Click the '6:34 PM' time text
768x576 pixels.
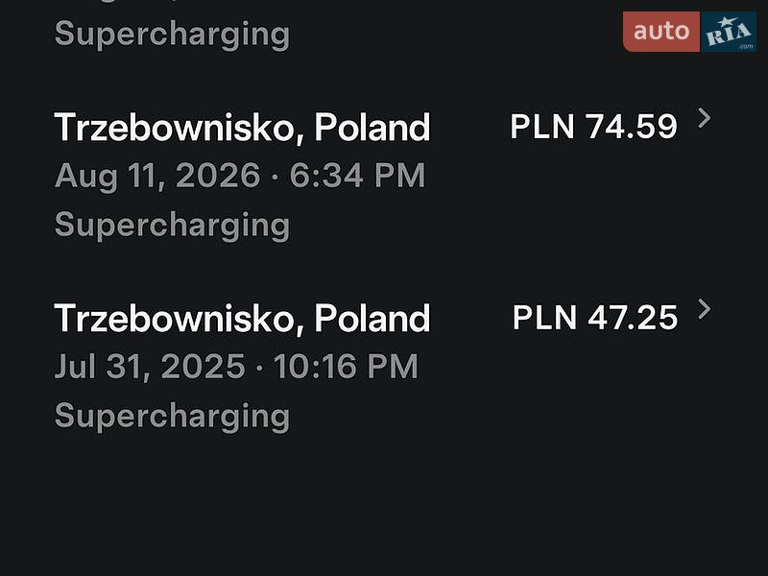tap(357, 176)
